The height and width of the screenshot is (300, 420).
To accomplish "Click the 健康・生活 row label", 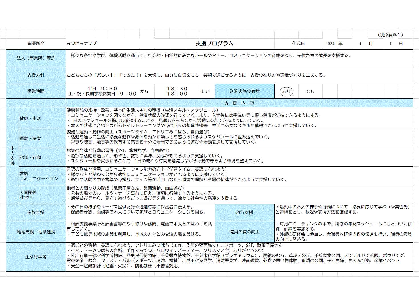I will (30, 119).
